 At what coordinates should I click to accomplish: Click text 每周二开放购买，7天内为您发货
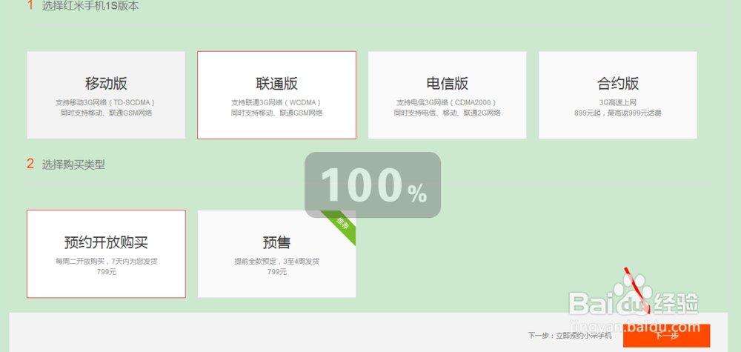(106, 262)
